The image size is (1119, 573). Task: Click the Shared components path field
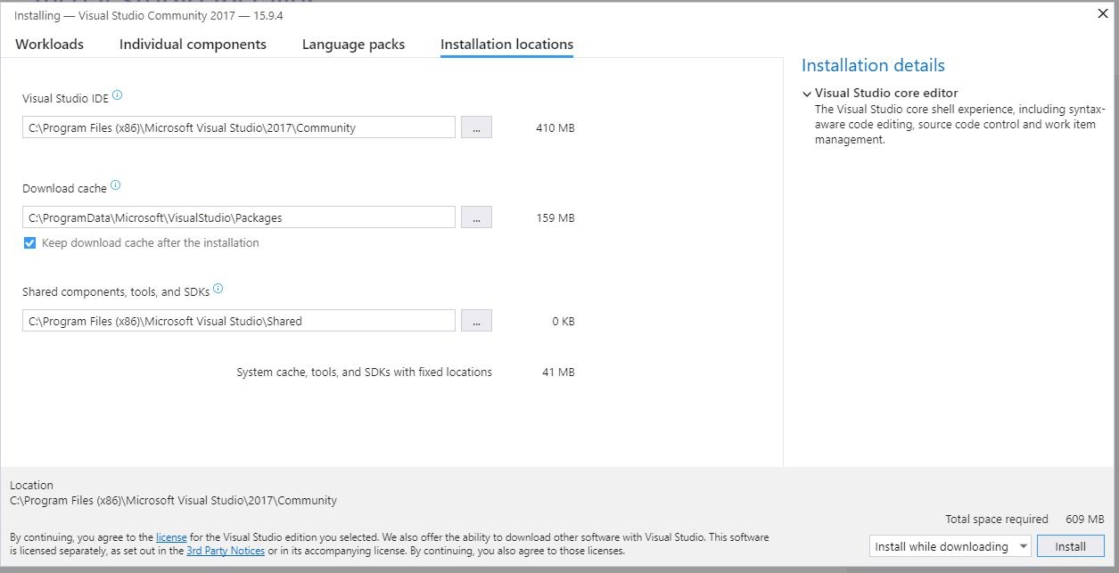238,321
